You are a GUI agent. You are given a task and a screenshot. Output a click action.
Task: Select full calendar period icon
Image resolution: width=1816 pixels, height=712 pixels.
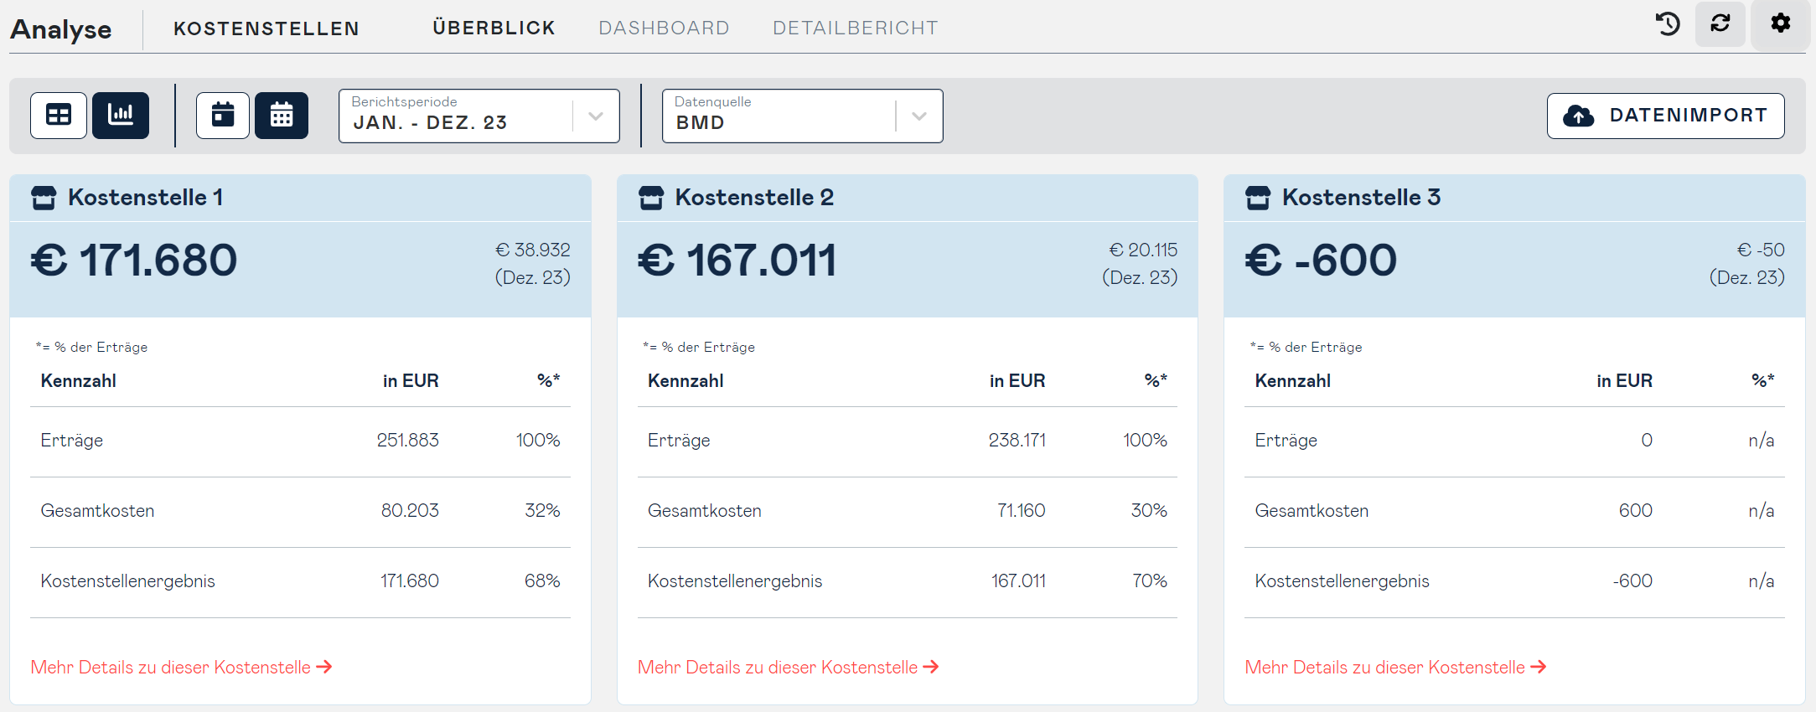[x=282, y=115]
